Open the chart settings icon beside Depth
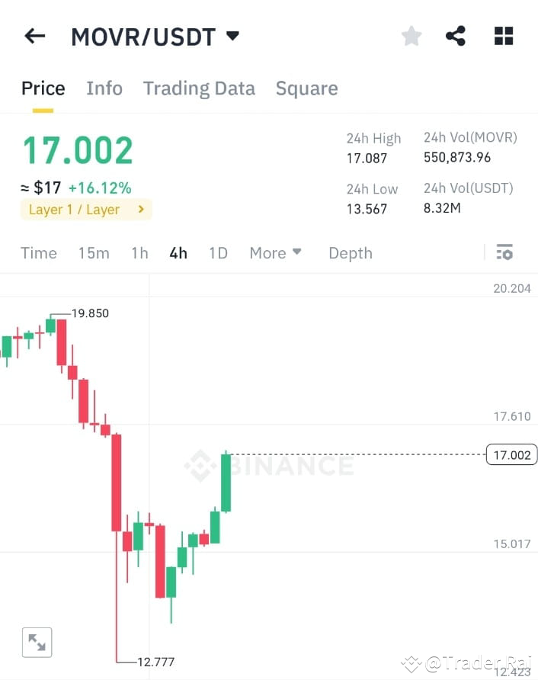Image resolution: width=538 pixels, height=680 pixels. point(504,252)
